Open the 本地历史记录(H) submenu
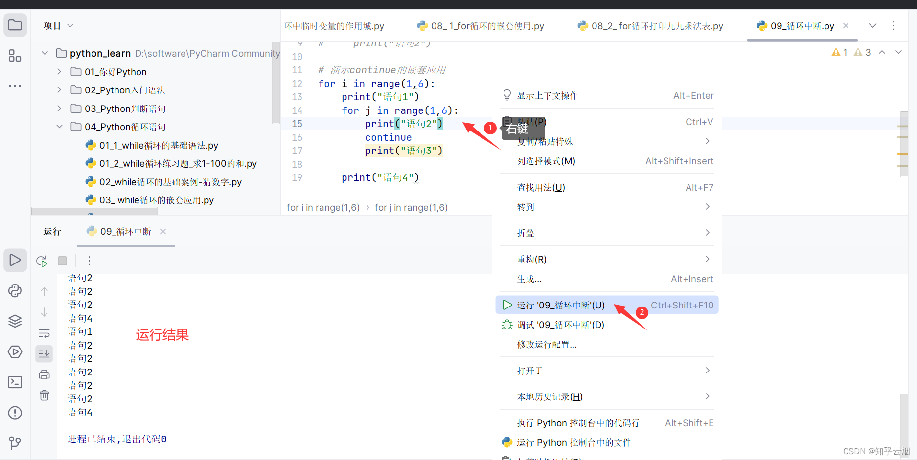This screenshot has width=917, height=460. (607, 396)
